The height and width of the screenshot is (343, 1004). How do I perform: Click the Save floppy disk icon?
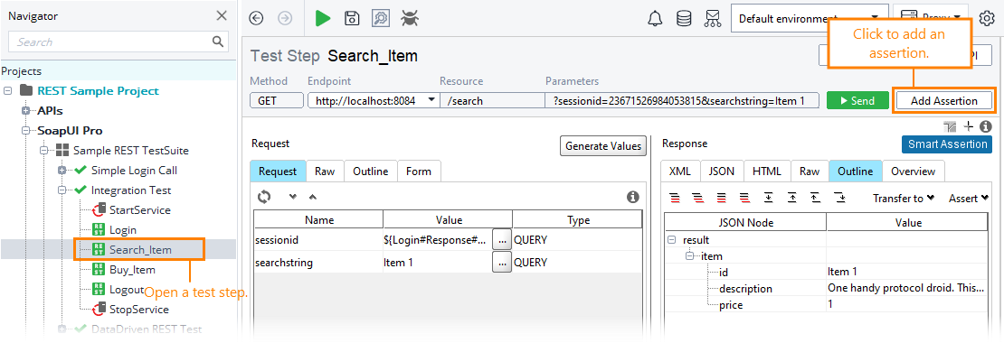click(352, 19)
